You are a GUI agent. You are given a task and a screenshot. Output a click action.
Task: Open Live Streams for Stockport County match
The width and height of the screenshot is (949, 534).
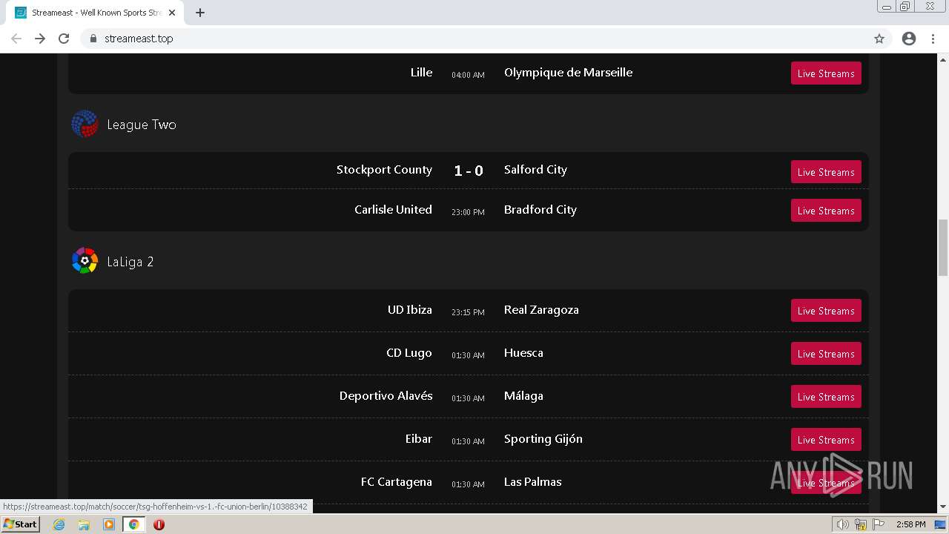click(x=826, y=172)
